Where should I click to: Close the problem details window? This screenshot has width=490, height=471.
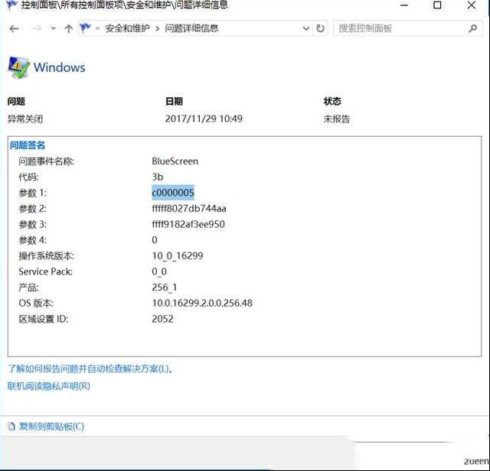472,5
